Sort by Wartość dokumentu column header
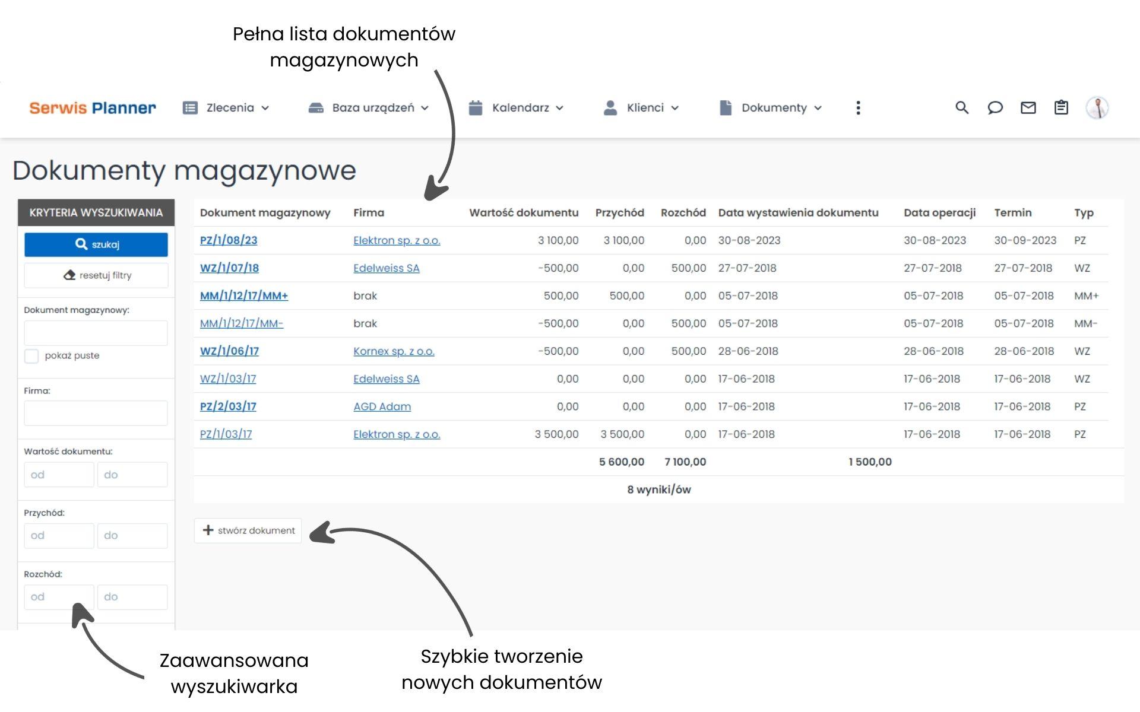Screen dimensions: 1140x712 [524, 212]
